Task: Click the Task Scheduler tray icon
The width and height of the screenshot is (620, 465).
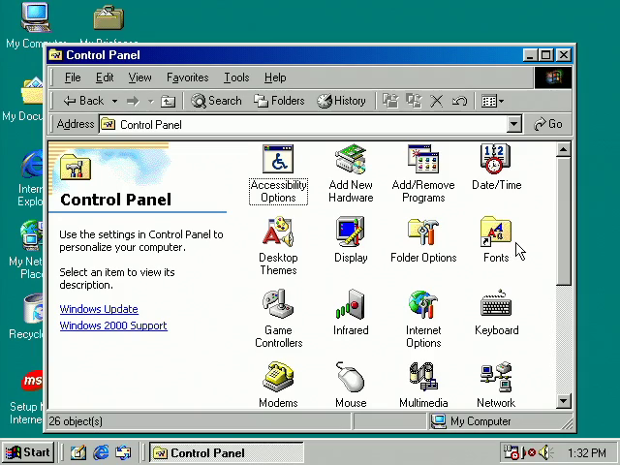Action: point(511,452)
